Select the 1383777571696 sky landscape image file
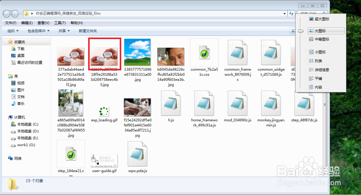The width and height of the screenshot is (361, 195). (x=138, y=52)
